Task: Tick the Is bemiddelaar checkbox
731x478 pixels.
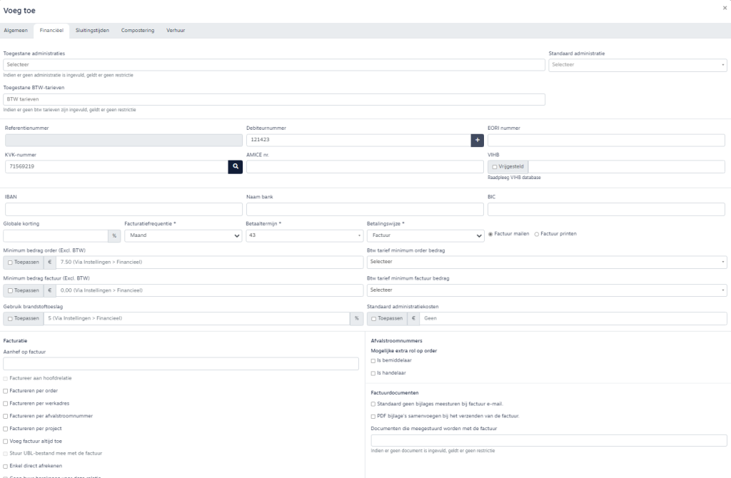Action: tap(373, 361)
